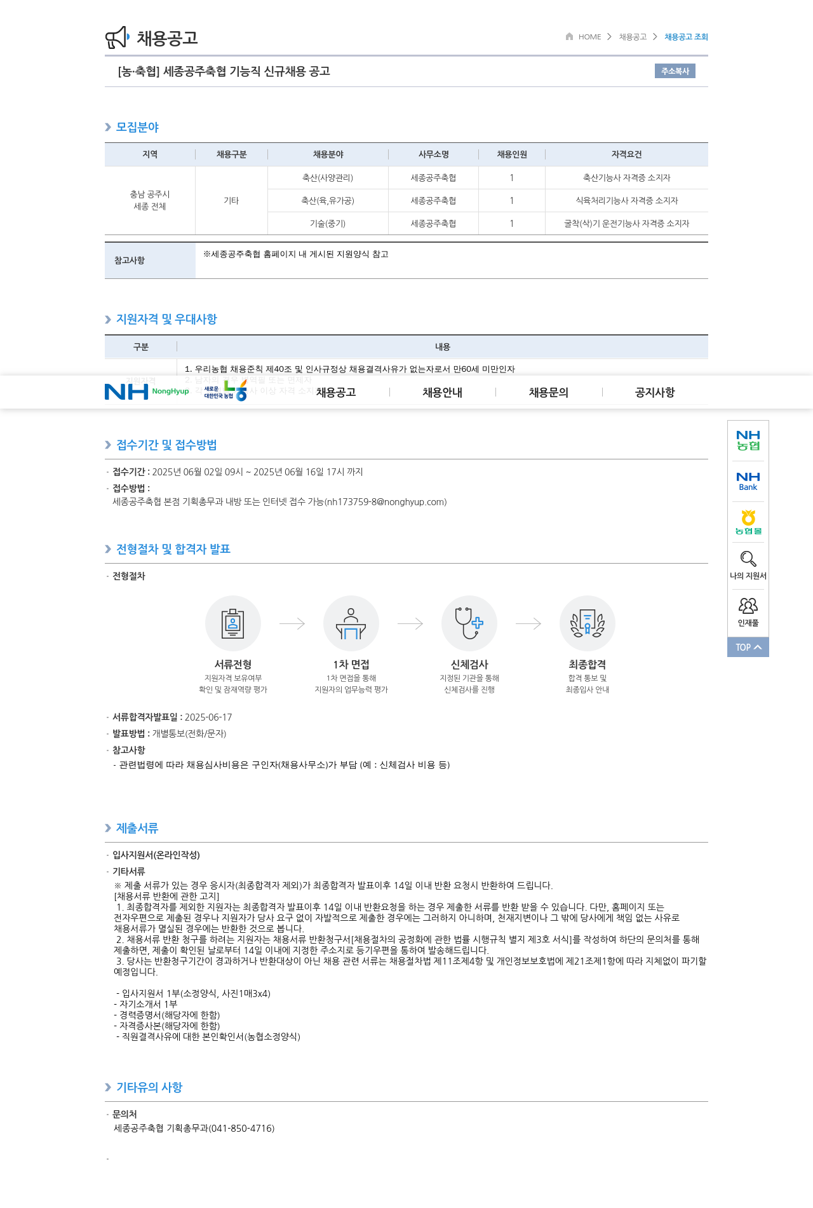The image size is (813, 1208).
Task: Click the 신체검사 stethoscope icon
Action: [x=469, y=623]
